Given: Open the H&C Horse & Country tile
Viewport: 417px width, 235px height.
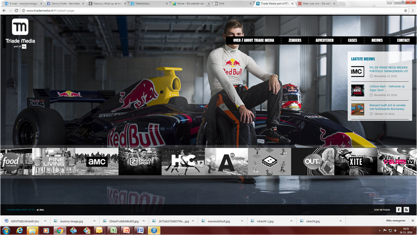Looking at the screenshot, I should [x=183, y=162].
